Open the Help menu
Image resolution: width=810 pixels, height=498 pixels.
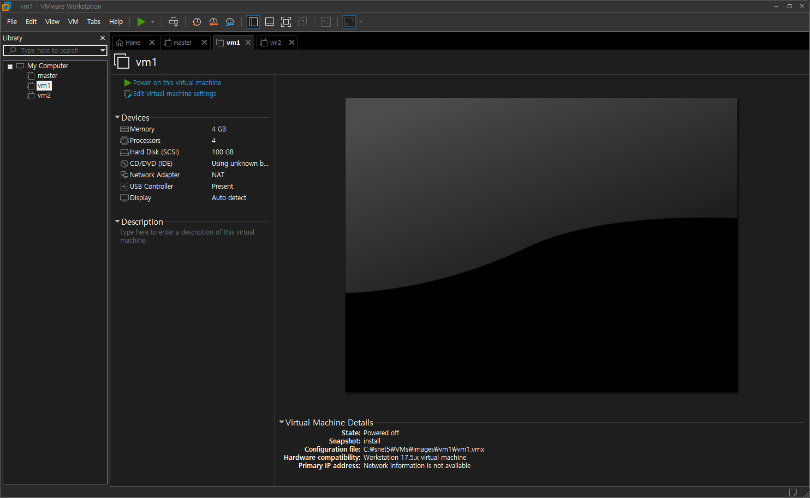(x=116, y=22)
